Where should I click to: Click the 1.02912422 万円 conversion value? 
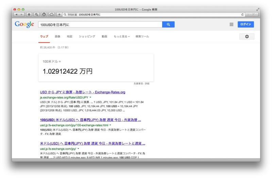point(68,71)
